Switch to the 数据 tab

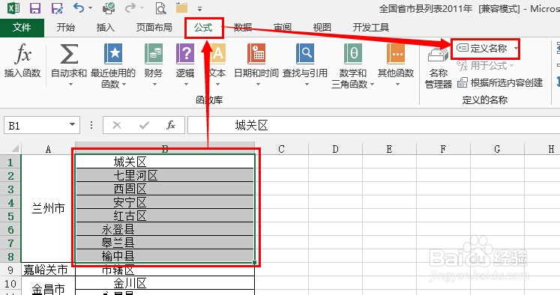coord(243,28)
